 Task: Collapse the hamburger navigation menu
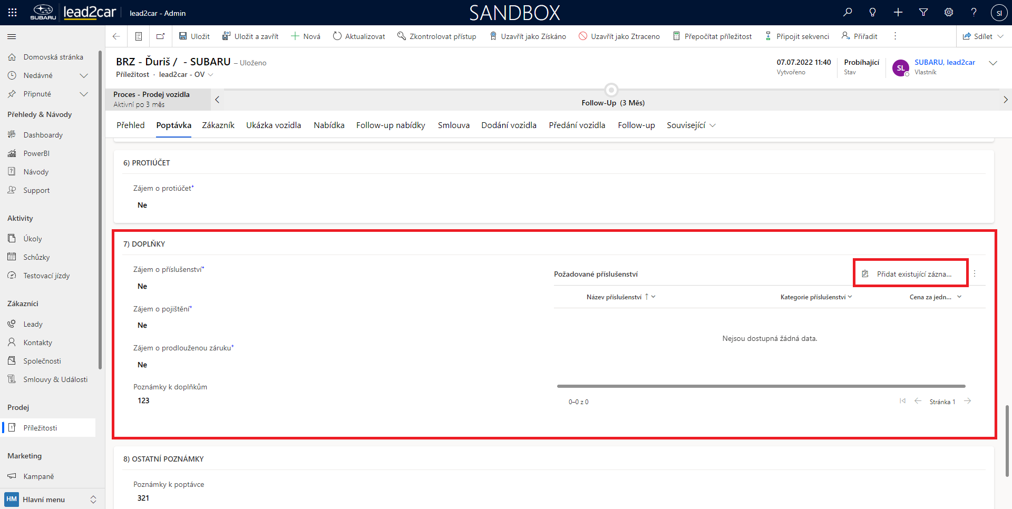click(12, 36)
